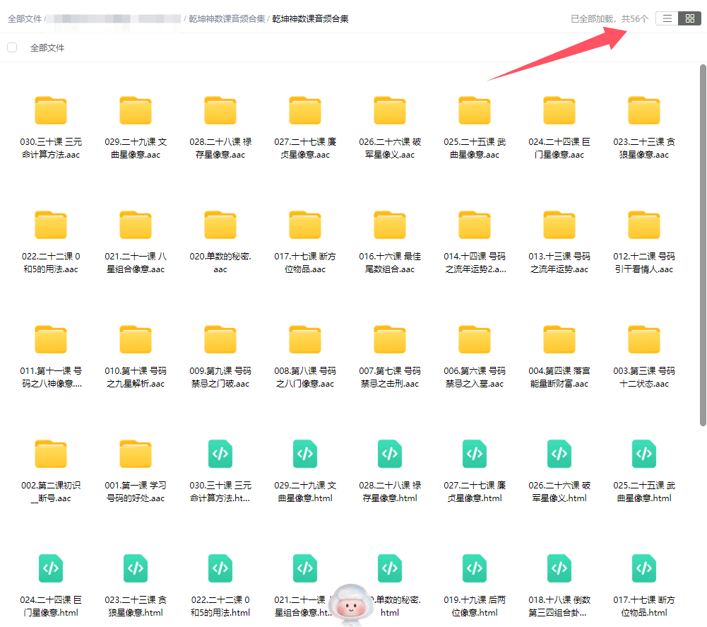Open folder 020.单数的秘密.aac
The height and width of the screenshot is (627, 707).
(x=220, y=225)
